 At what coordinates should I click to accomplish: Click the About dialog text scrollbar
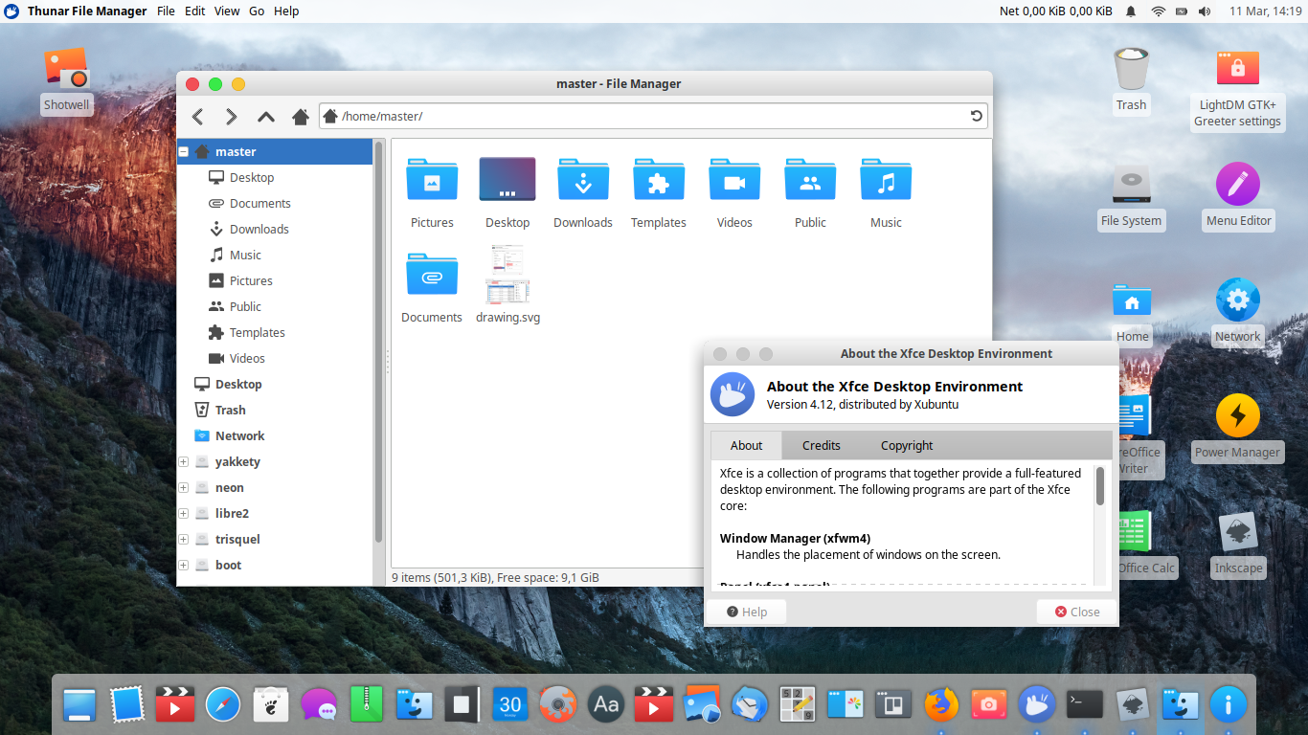tap(1100, 486)
